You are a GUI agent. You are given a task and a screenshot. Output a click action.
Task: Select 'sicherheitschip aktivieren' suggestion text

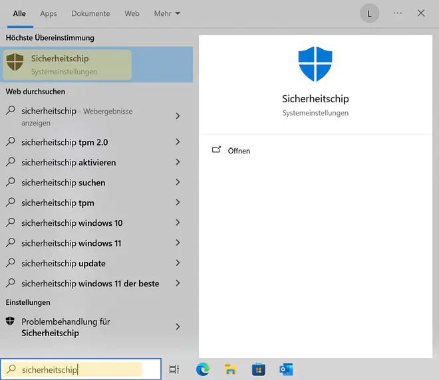click(x=69, y=163)
